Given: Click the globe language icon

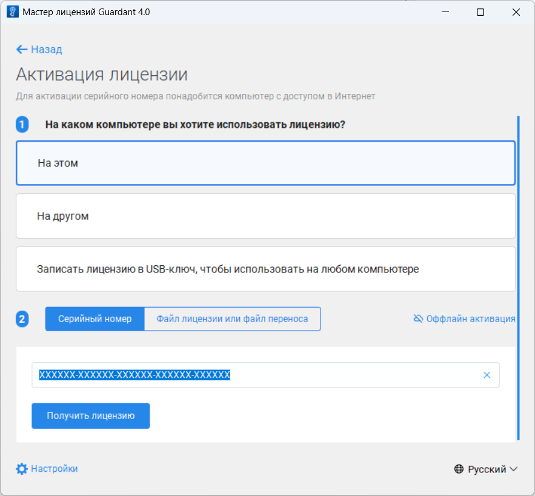Looking at the screenshot, I should pyautogui.click(x=459, y=469).
